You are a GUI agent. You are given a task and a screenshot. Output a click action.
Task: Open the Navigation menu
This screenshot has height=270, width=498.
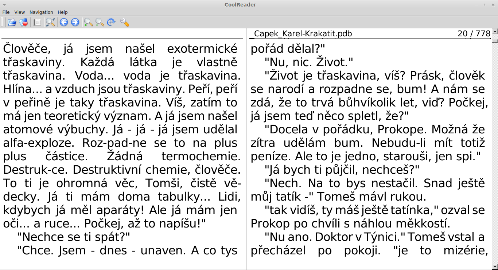pos(41,12)
